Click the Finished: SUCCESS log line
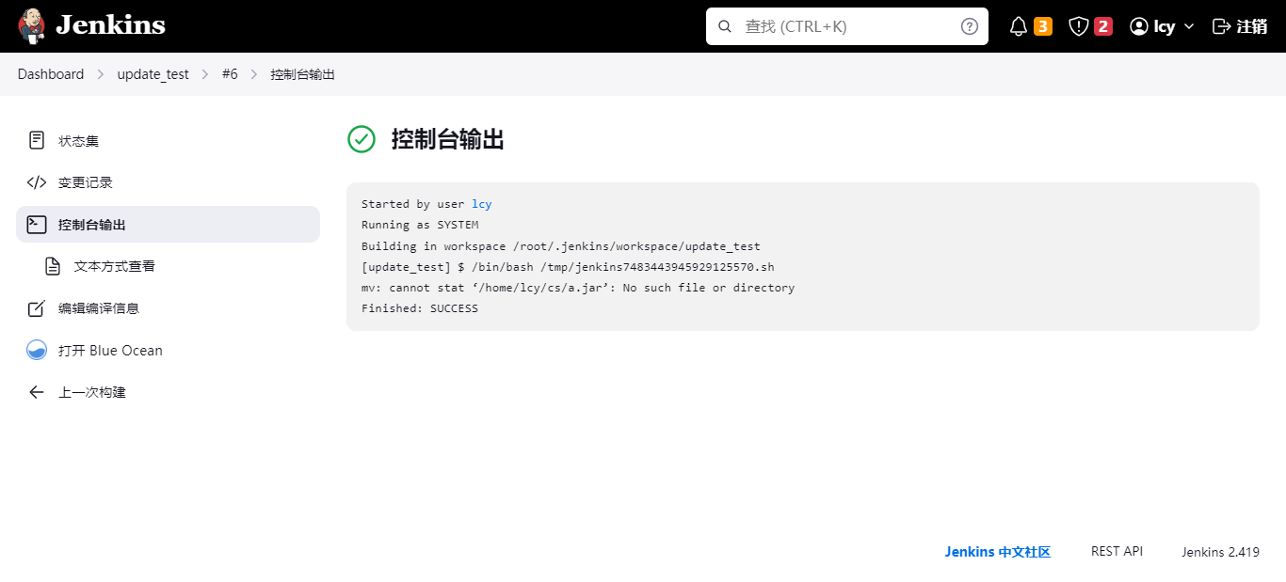This screenshot has width=1286, height=582. pos(420,308)
